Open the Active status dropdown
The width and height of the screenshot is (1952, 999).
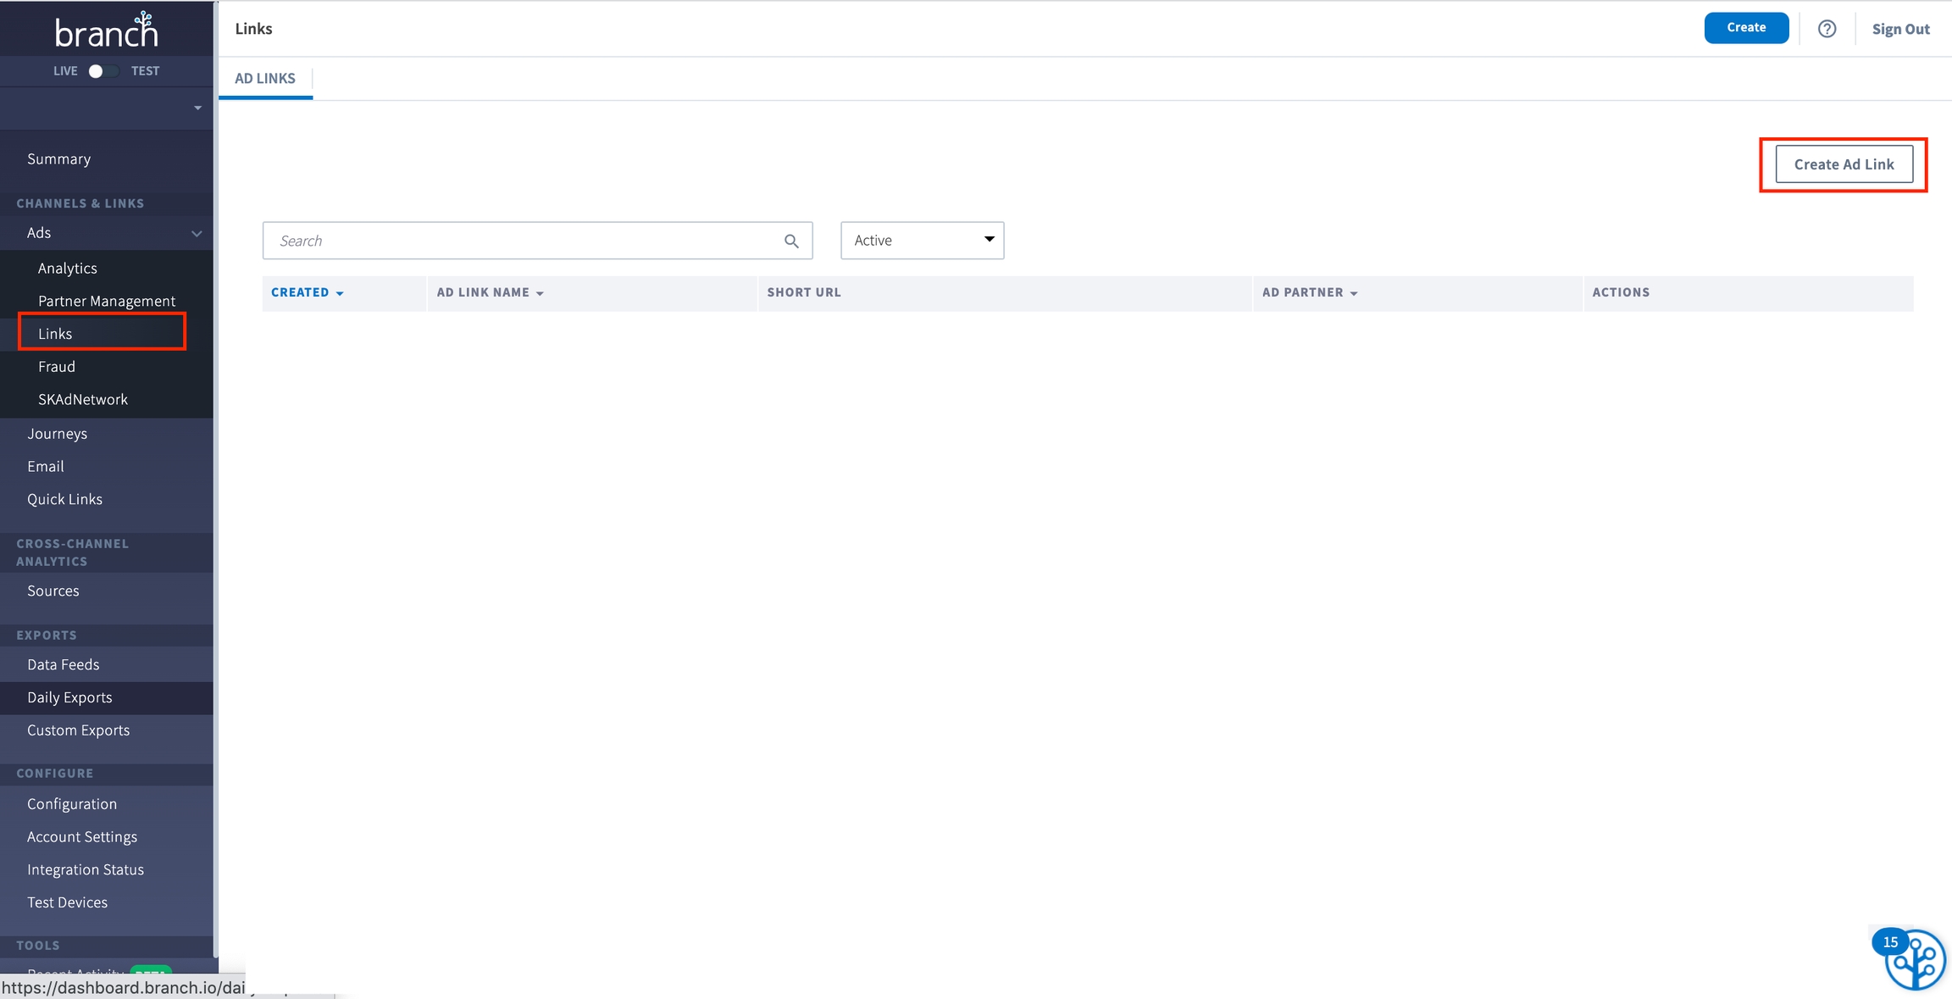[x=922, y=241]
